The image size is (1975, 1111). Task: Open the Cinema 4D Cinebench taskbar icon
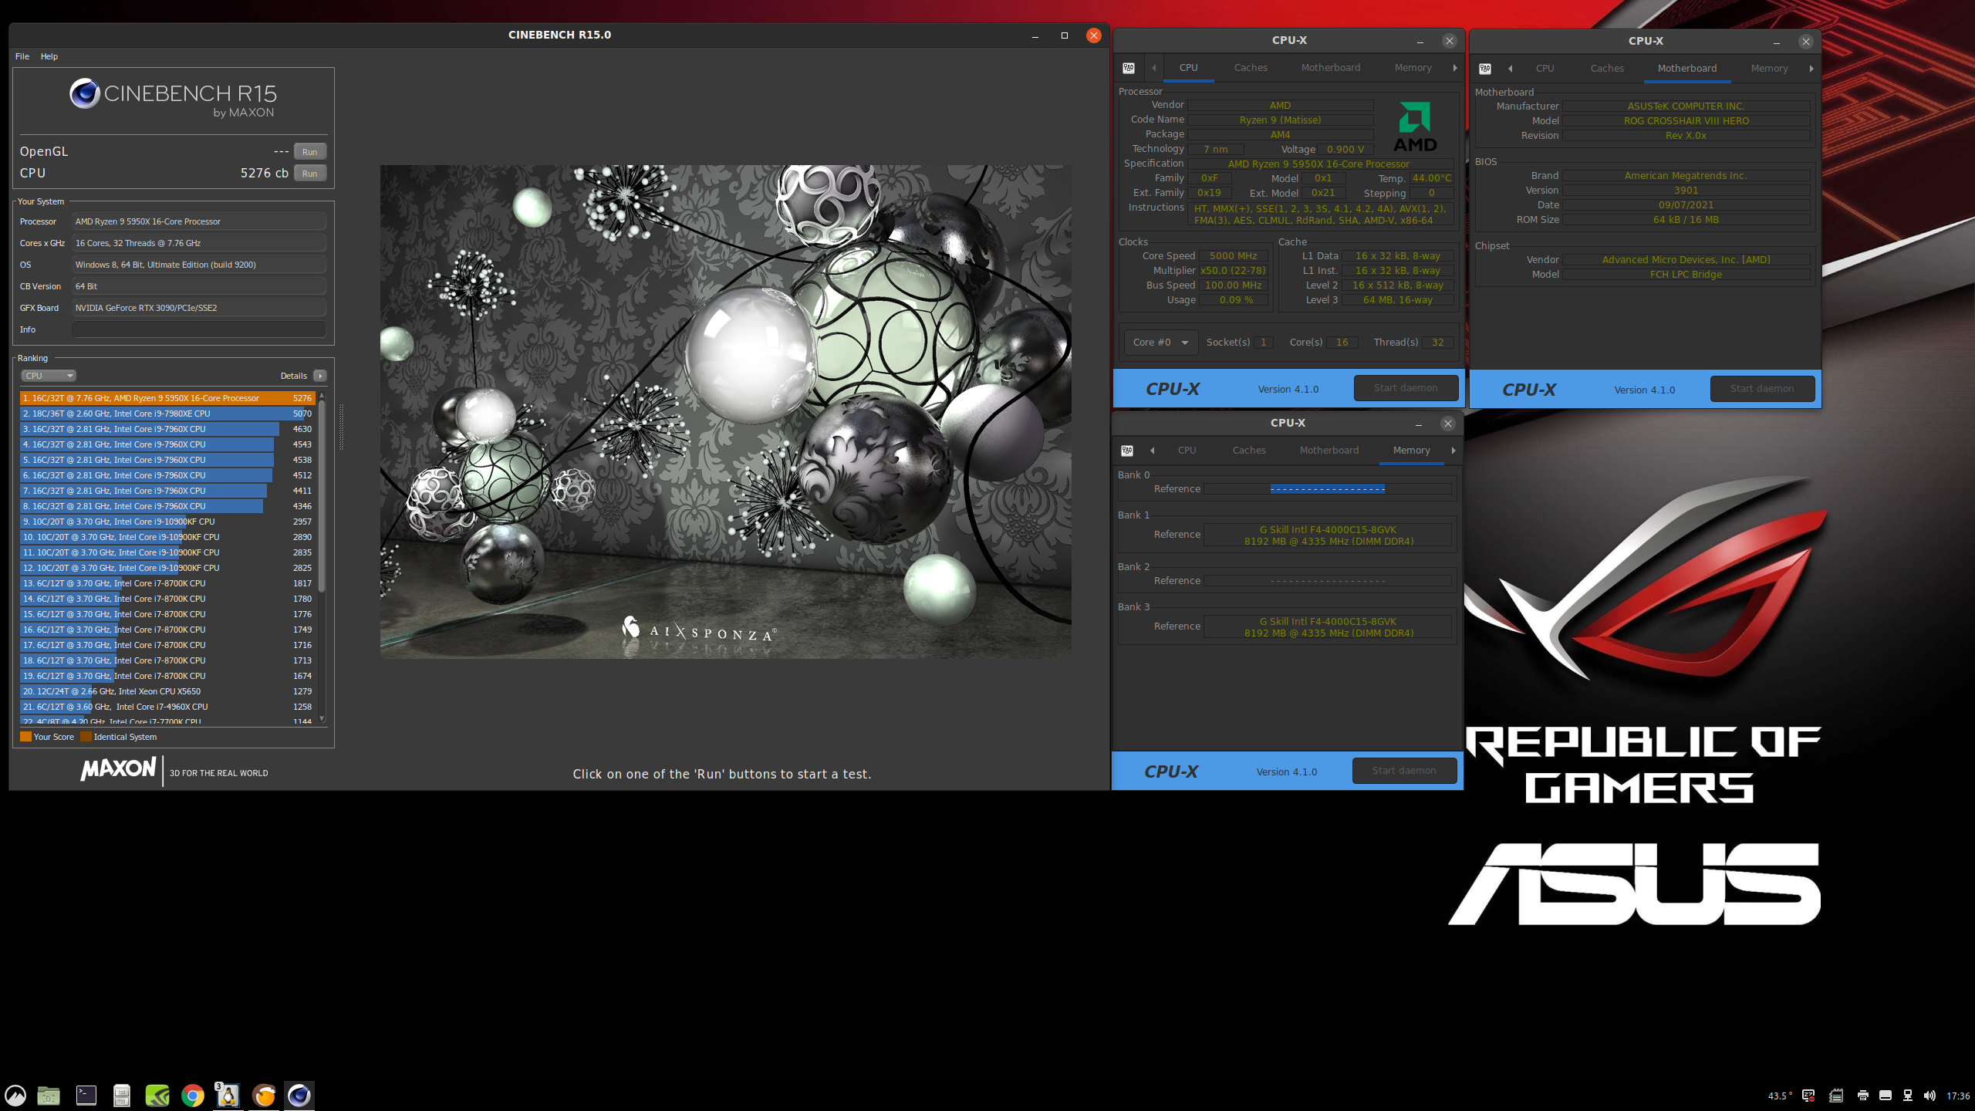coord(299,1095)
